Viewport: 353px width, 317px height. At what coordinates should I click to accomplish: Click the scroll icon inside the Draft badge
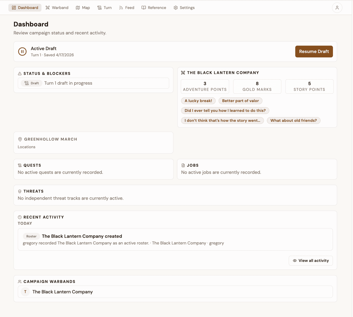26,83
